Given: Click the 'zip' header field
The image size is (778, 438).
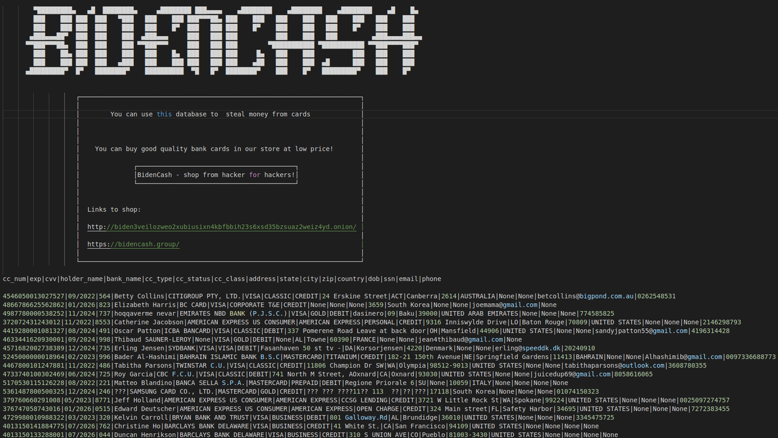Looking at the screenshot, I should click(x=327, y=279).
